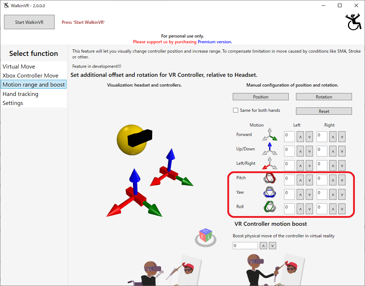Click the Start WalkinVR button
This screenshot has height=286, width=365.
[x=29, y=22]
